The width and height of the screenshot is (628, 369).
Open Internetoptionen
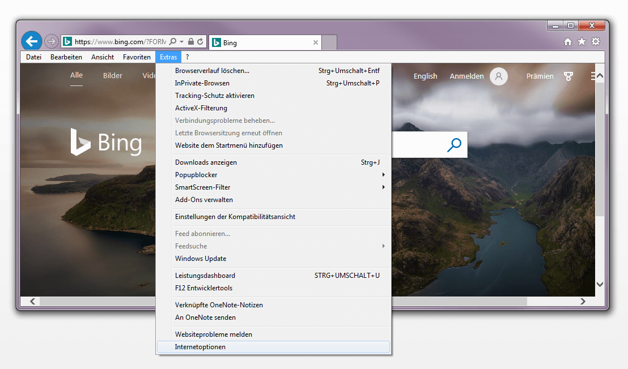click(x=274, y=347)
